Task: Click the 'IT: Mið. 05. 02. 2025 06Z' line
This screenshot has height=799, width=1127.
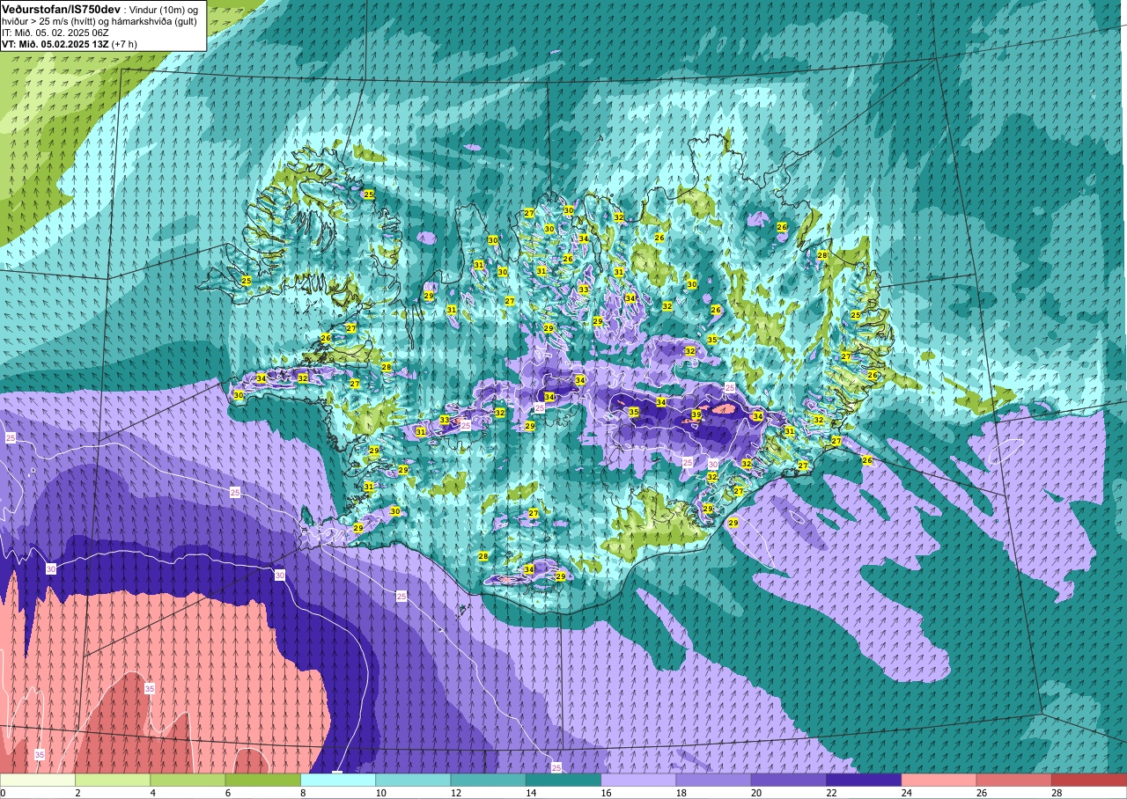Action: [x=55, y=32]
